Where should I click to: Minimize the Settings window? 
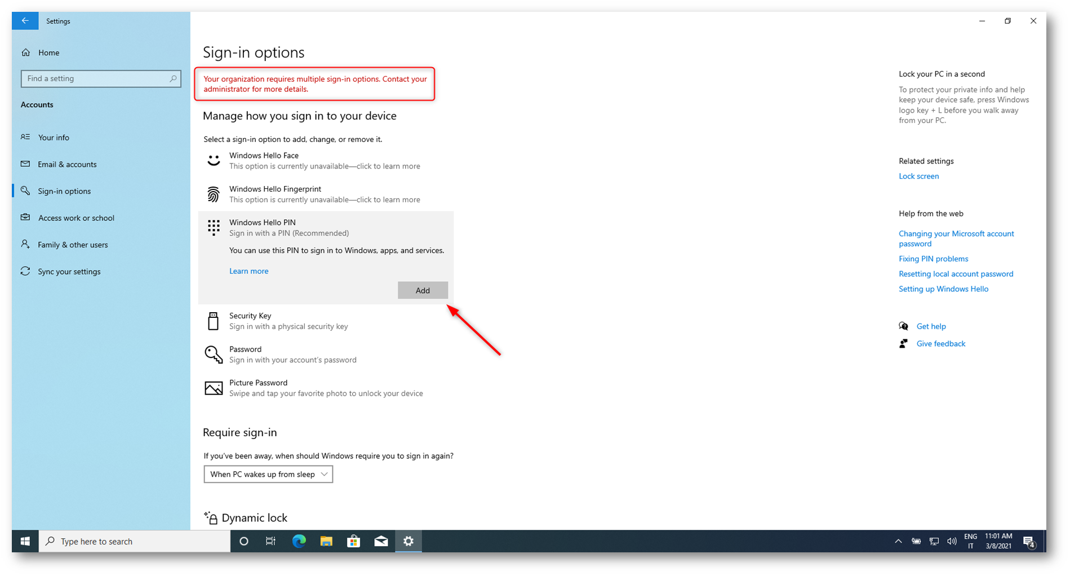pos(982,21)
